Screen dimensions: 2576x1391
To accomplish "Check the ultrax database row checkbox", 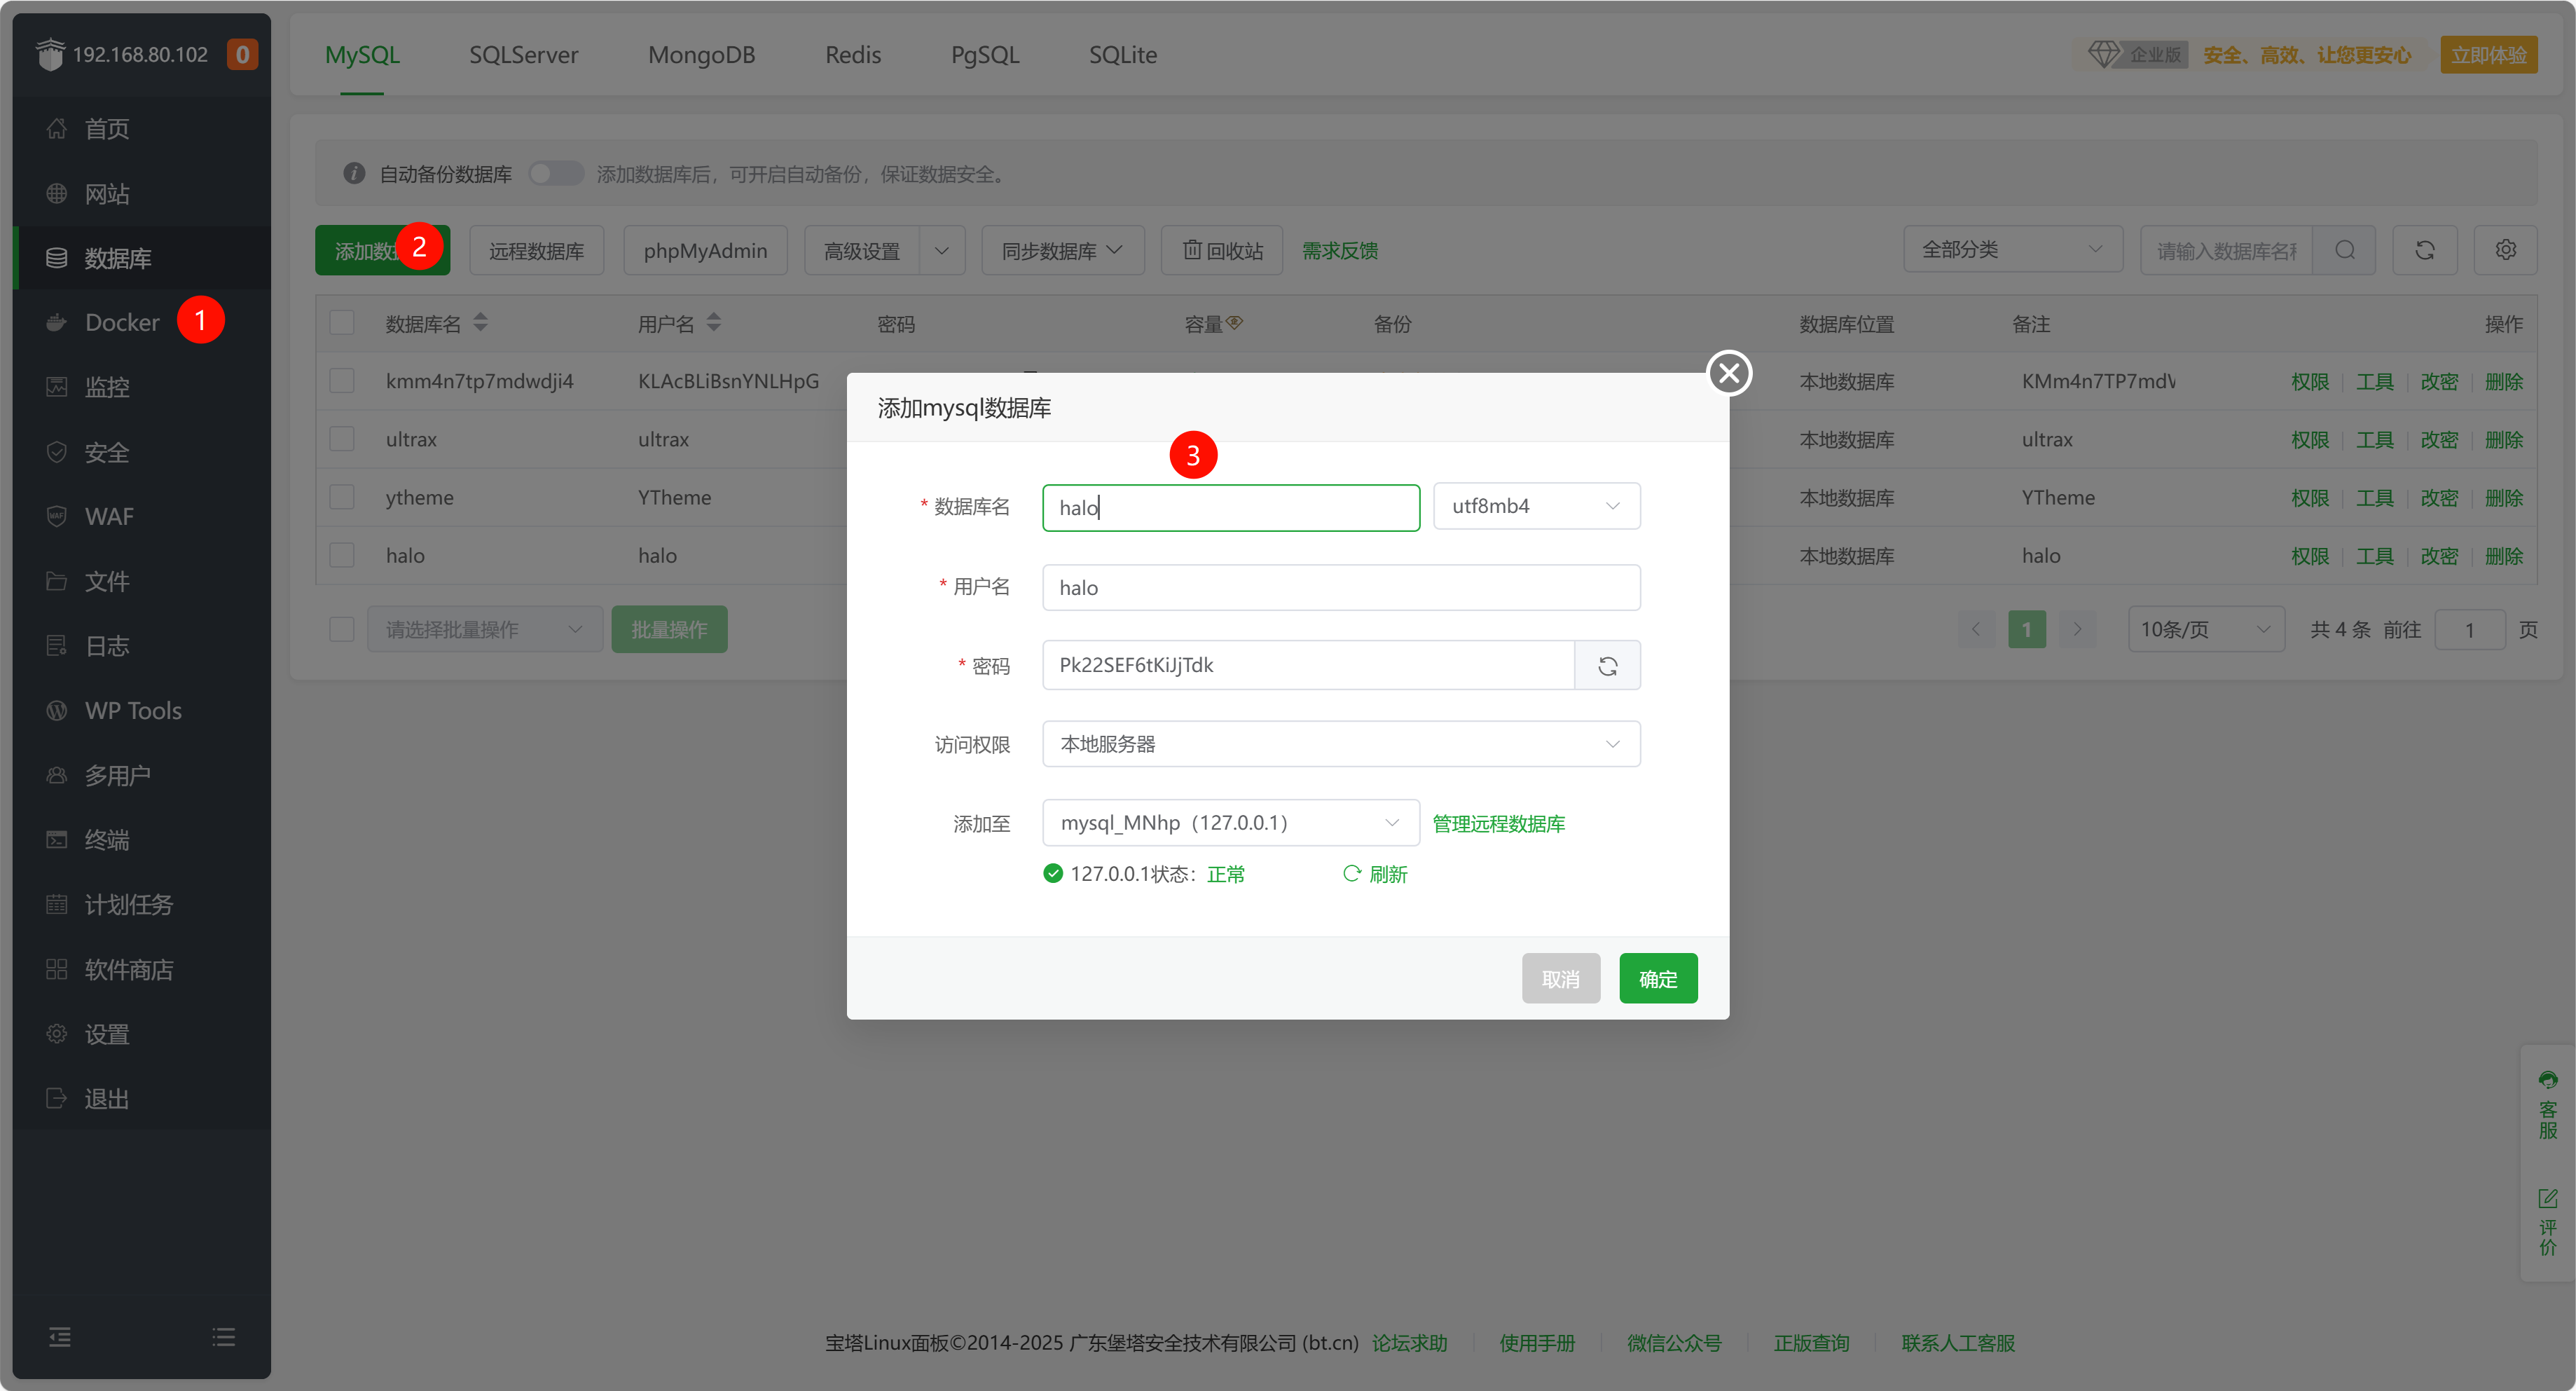I will coord(342,439).
